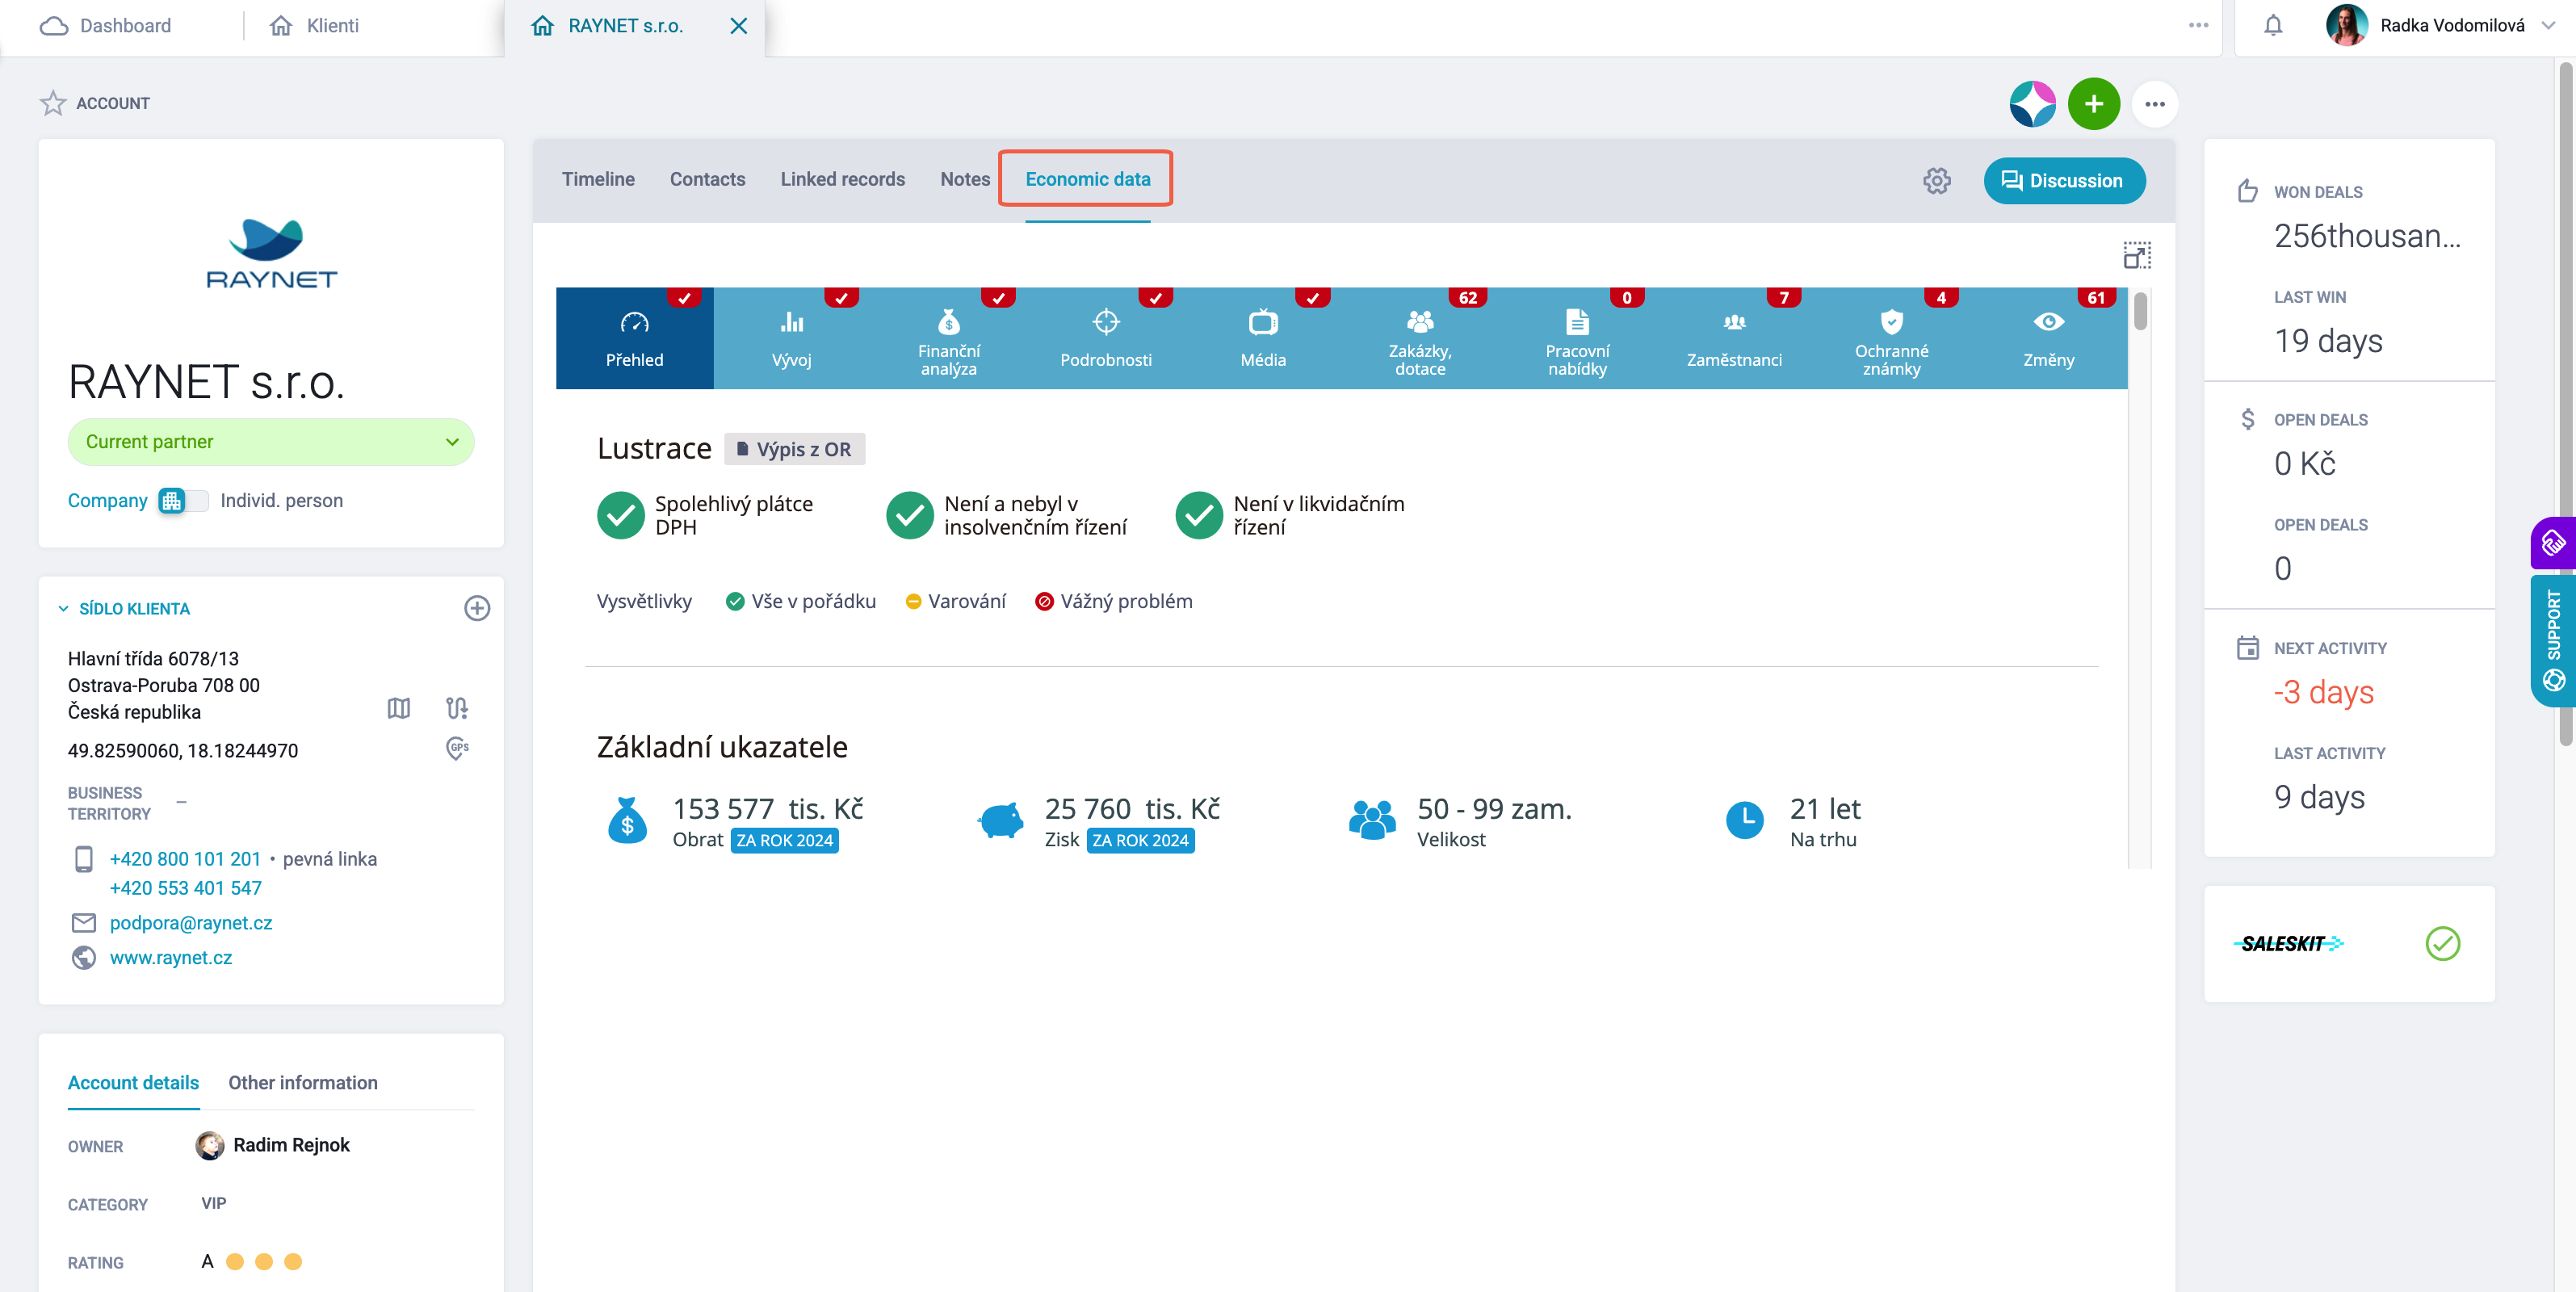Open the AI assistant sparkle icon
This screenshot has height=1292, width=2576.
tap(2032, 104)
